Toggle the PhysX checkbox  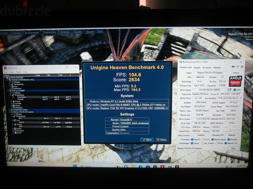216,143
